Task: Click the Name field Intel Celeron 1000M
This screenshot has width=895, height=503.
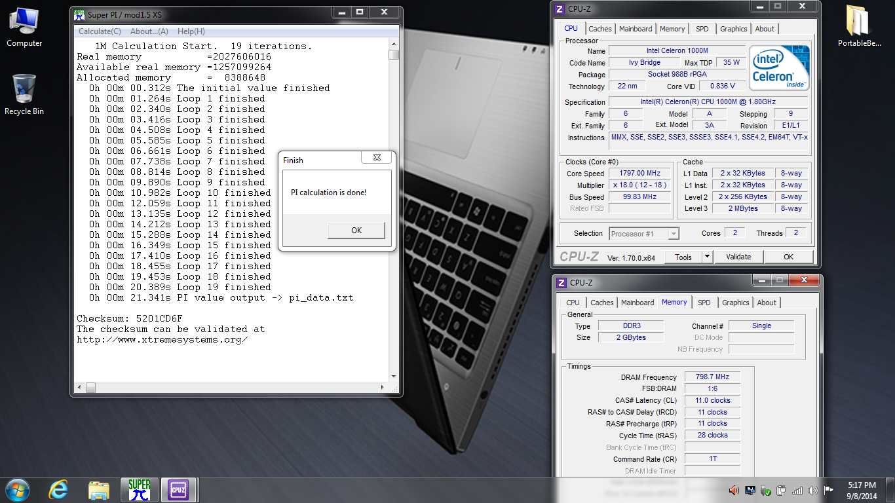Action: [x=677, y=50]
